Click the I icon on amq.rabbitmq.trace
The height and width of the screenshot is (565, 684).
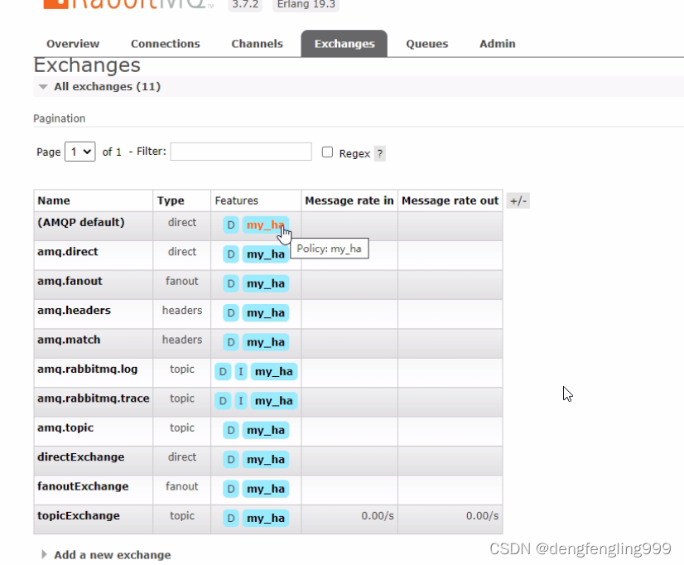coord(239,400)
